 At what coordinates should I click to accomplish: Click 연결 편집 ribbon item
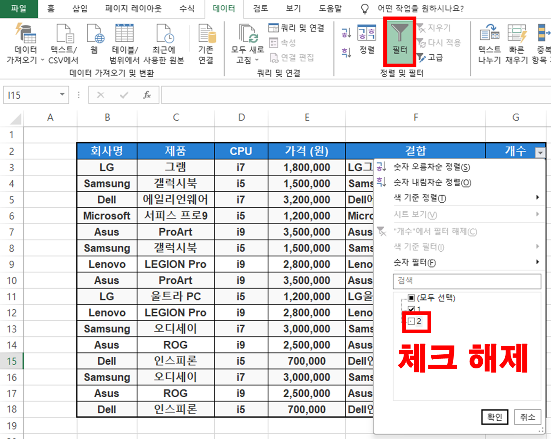(x=292, y=57)
